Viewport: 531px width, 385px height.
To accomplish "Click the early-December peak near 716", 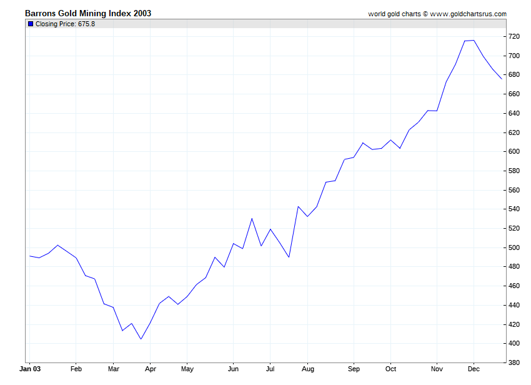I will (x=474, y=41).
